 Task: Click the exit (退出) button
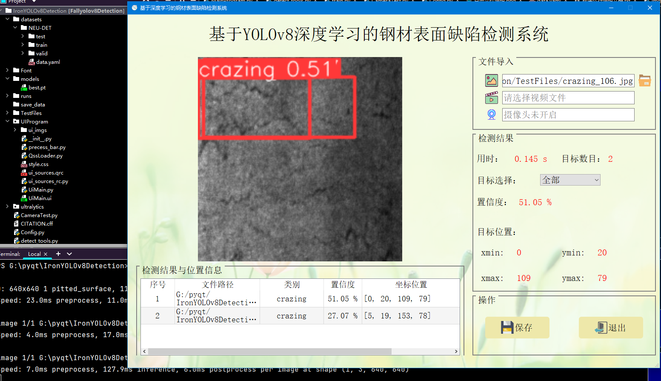pos(611,327)
